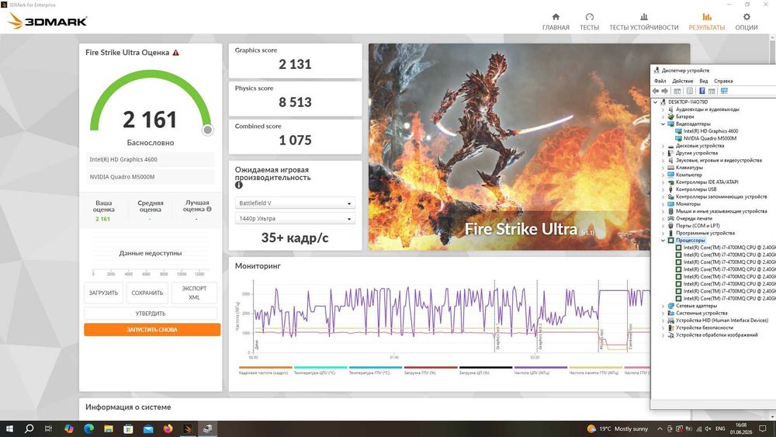
Task: Open Mail app from taskbar
Action: click(x=148, y=428)
